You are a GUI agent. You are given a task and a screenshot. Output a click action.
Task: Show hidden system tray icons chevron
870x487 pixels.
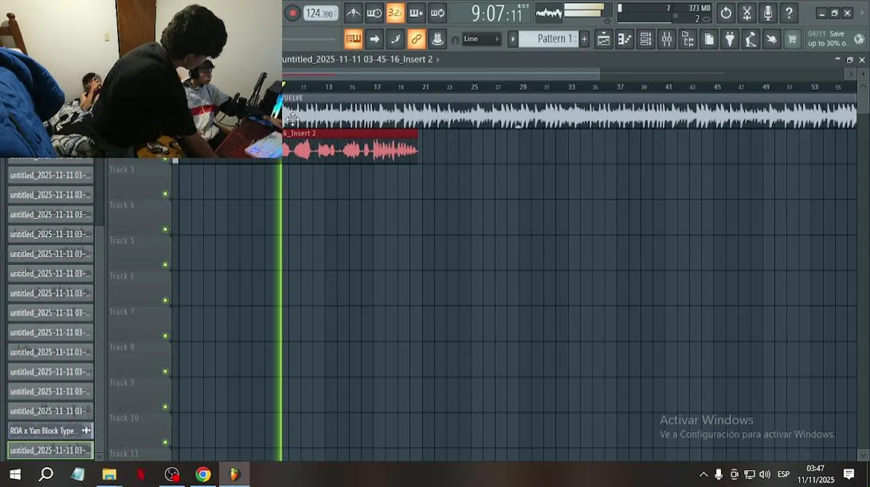[703, 474]
